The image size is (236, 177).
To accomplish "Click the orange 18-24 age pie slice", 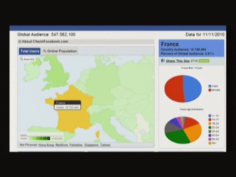I will coord(194,132).
